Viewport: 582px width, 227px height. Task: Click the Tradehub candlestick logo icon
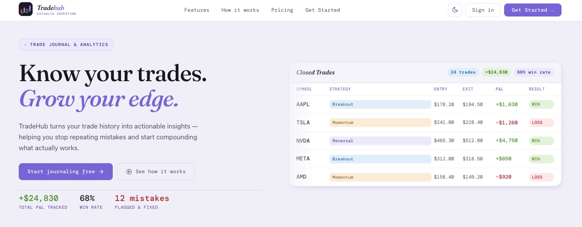pos(26,9)
